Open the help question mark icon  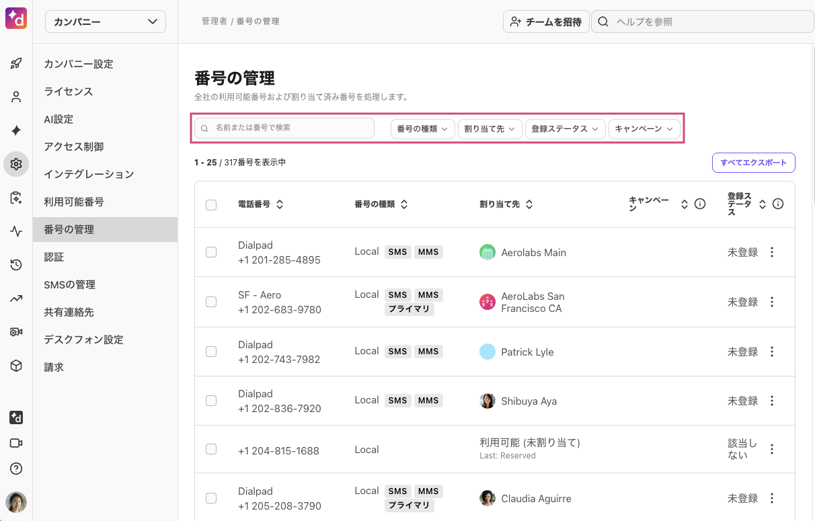(x=16, y=469)
